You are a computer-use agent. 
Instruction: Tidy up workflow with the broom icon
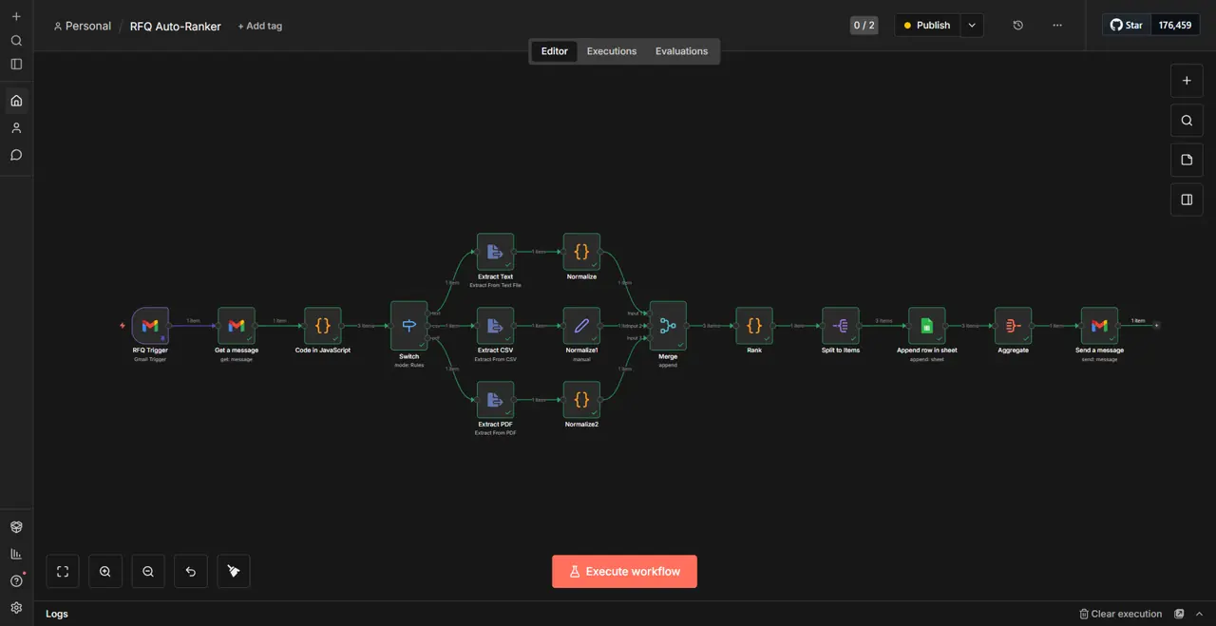234,571
